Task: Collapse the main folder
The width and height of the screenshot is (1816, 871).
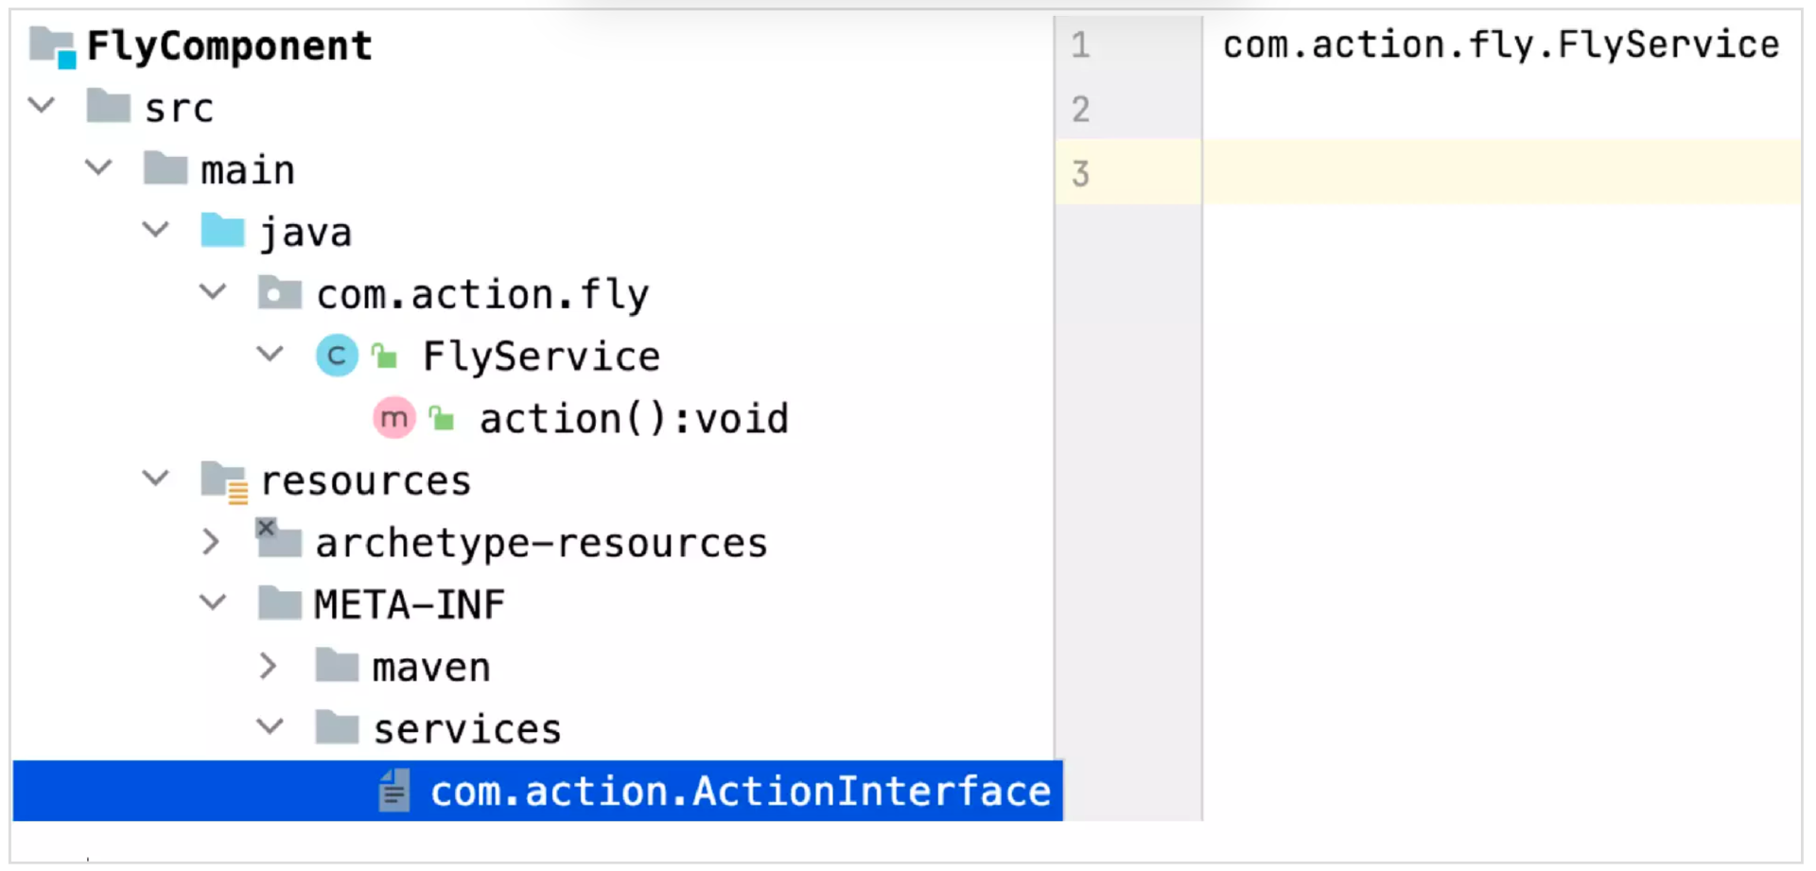Action: [99, 168]
